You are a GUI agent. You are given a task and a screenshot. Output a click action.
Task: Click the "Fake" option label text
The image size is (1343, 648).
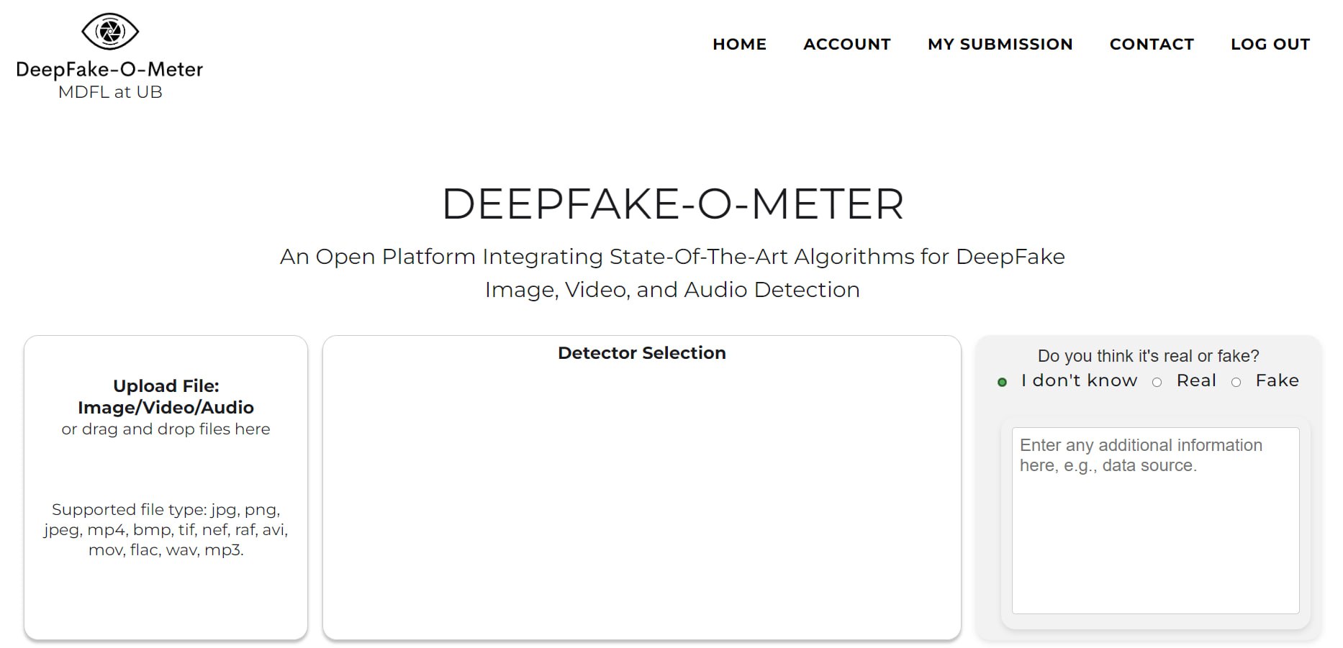tap(1277, 380)
